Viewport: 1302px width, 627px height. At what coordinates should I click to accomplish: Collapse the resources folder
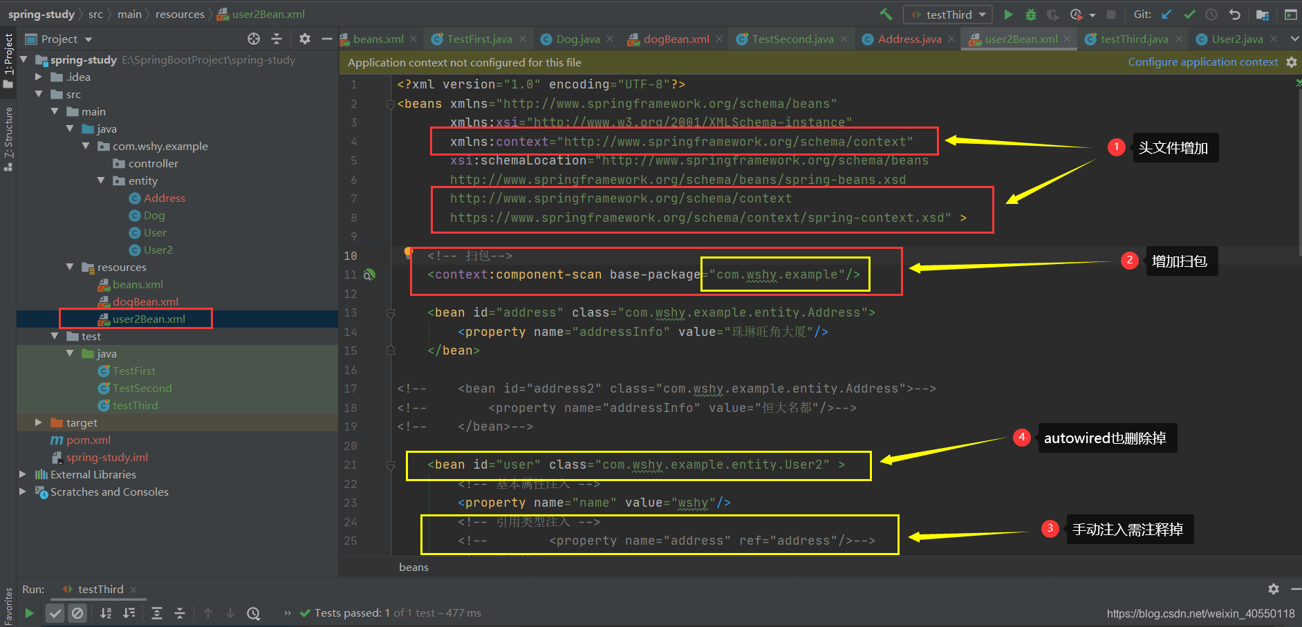pyautogui.click(x=70, y=267)
